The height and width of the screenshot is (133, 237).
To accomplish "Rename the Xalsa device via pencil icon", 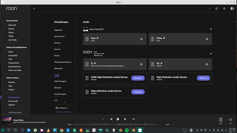I will click(164, 38).
